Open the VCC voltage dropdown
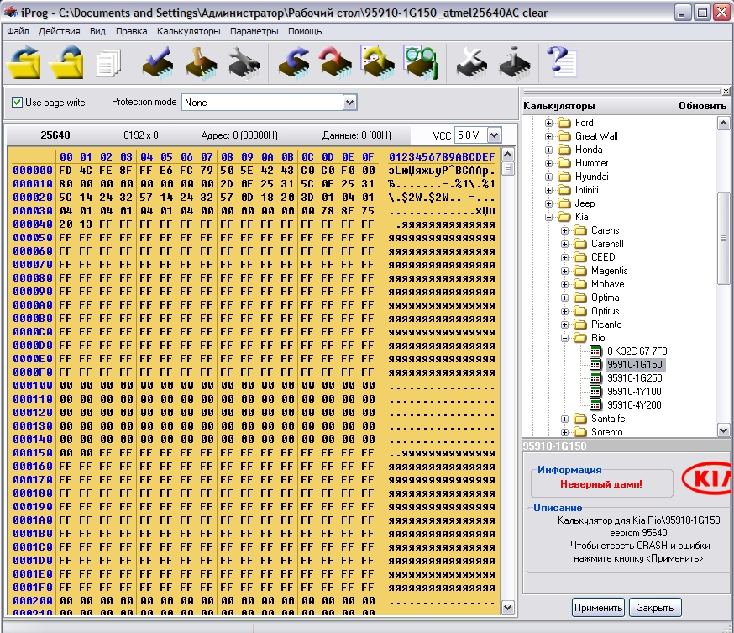Screen dimensions: 734x633 point(493,135)
